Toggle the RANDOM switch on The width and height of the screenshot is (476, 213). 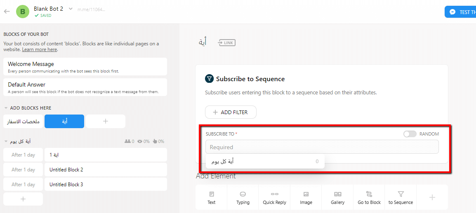(410, 134)
